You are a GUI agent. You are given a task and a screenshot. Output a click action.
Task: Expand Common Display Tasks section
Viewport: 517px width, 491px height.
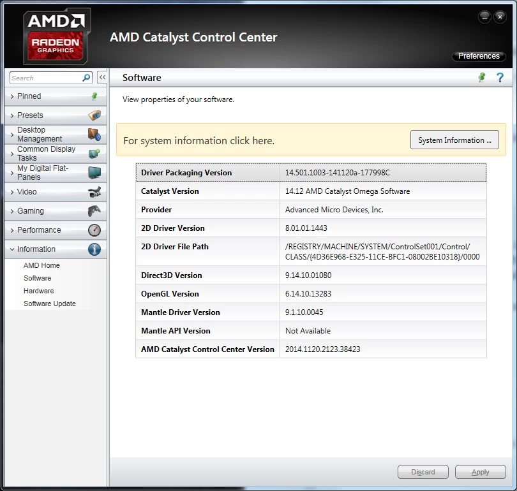[x=56, y=154]
